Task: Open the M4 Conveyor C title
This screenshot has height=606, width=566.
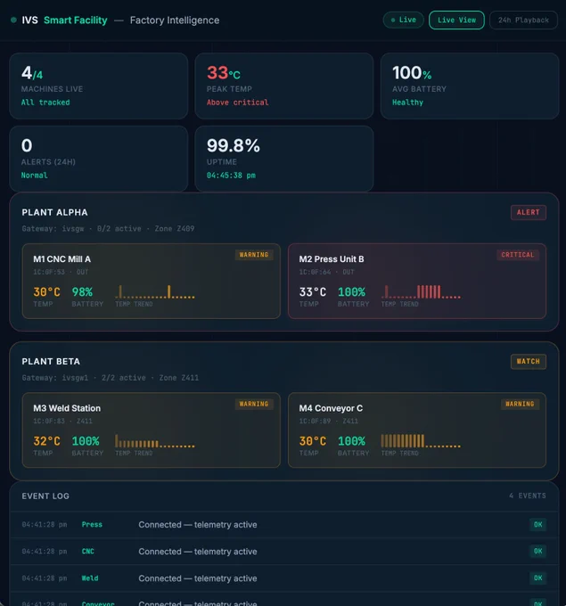Action: [331, 408]
